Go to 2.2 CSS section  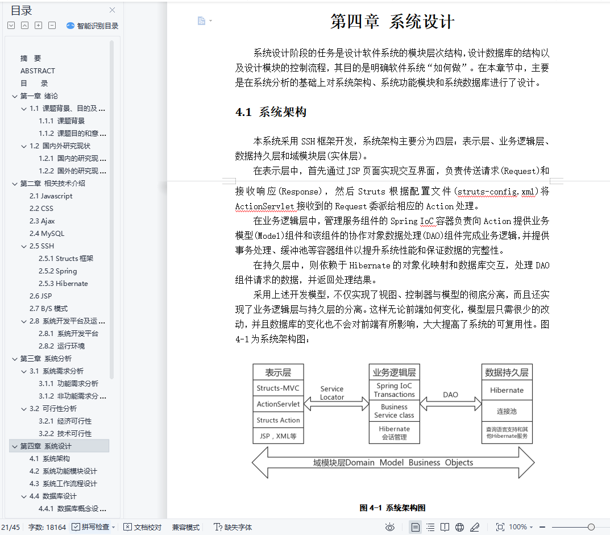coord(42,209)
